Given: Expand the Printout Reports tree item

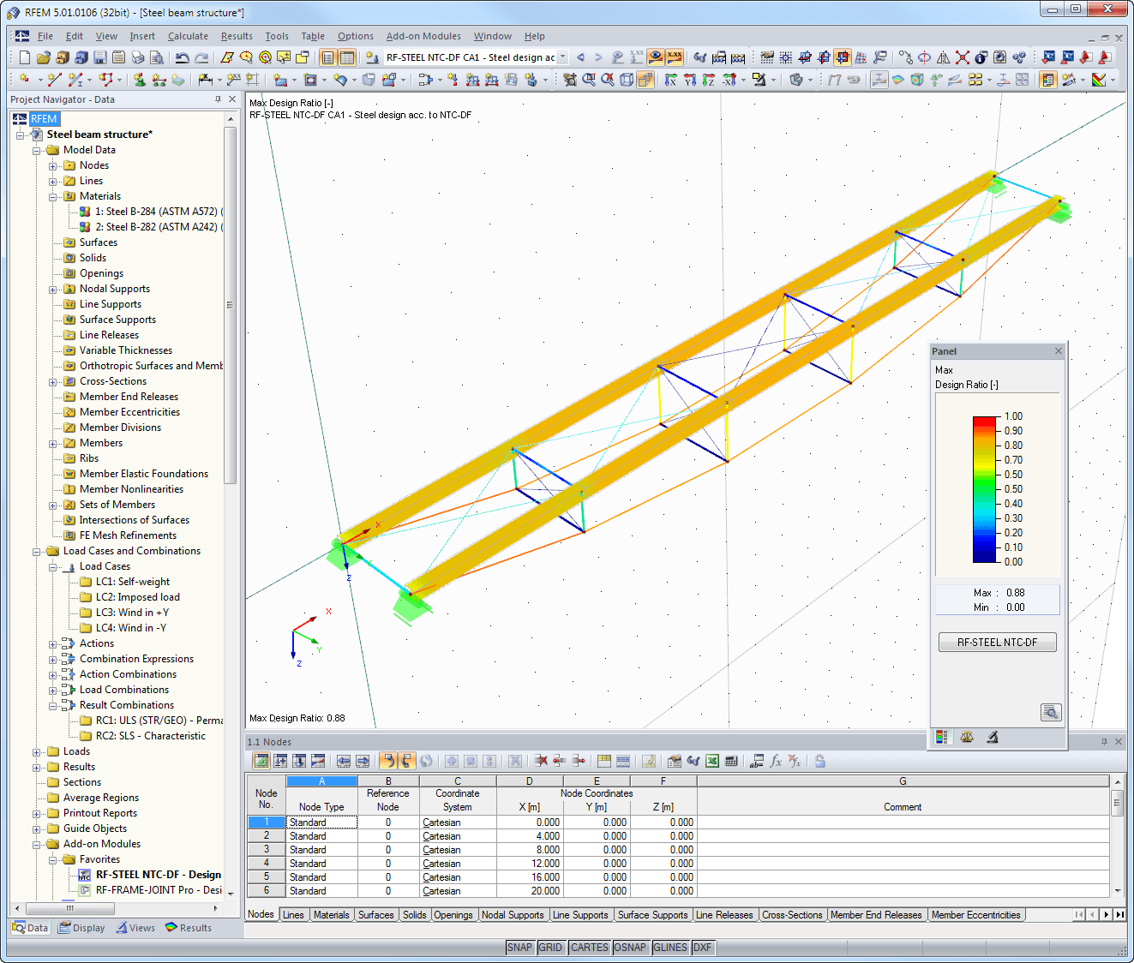Looking at the screenshot, I should [x=37, y=814].
